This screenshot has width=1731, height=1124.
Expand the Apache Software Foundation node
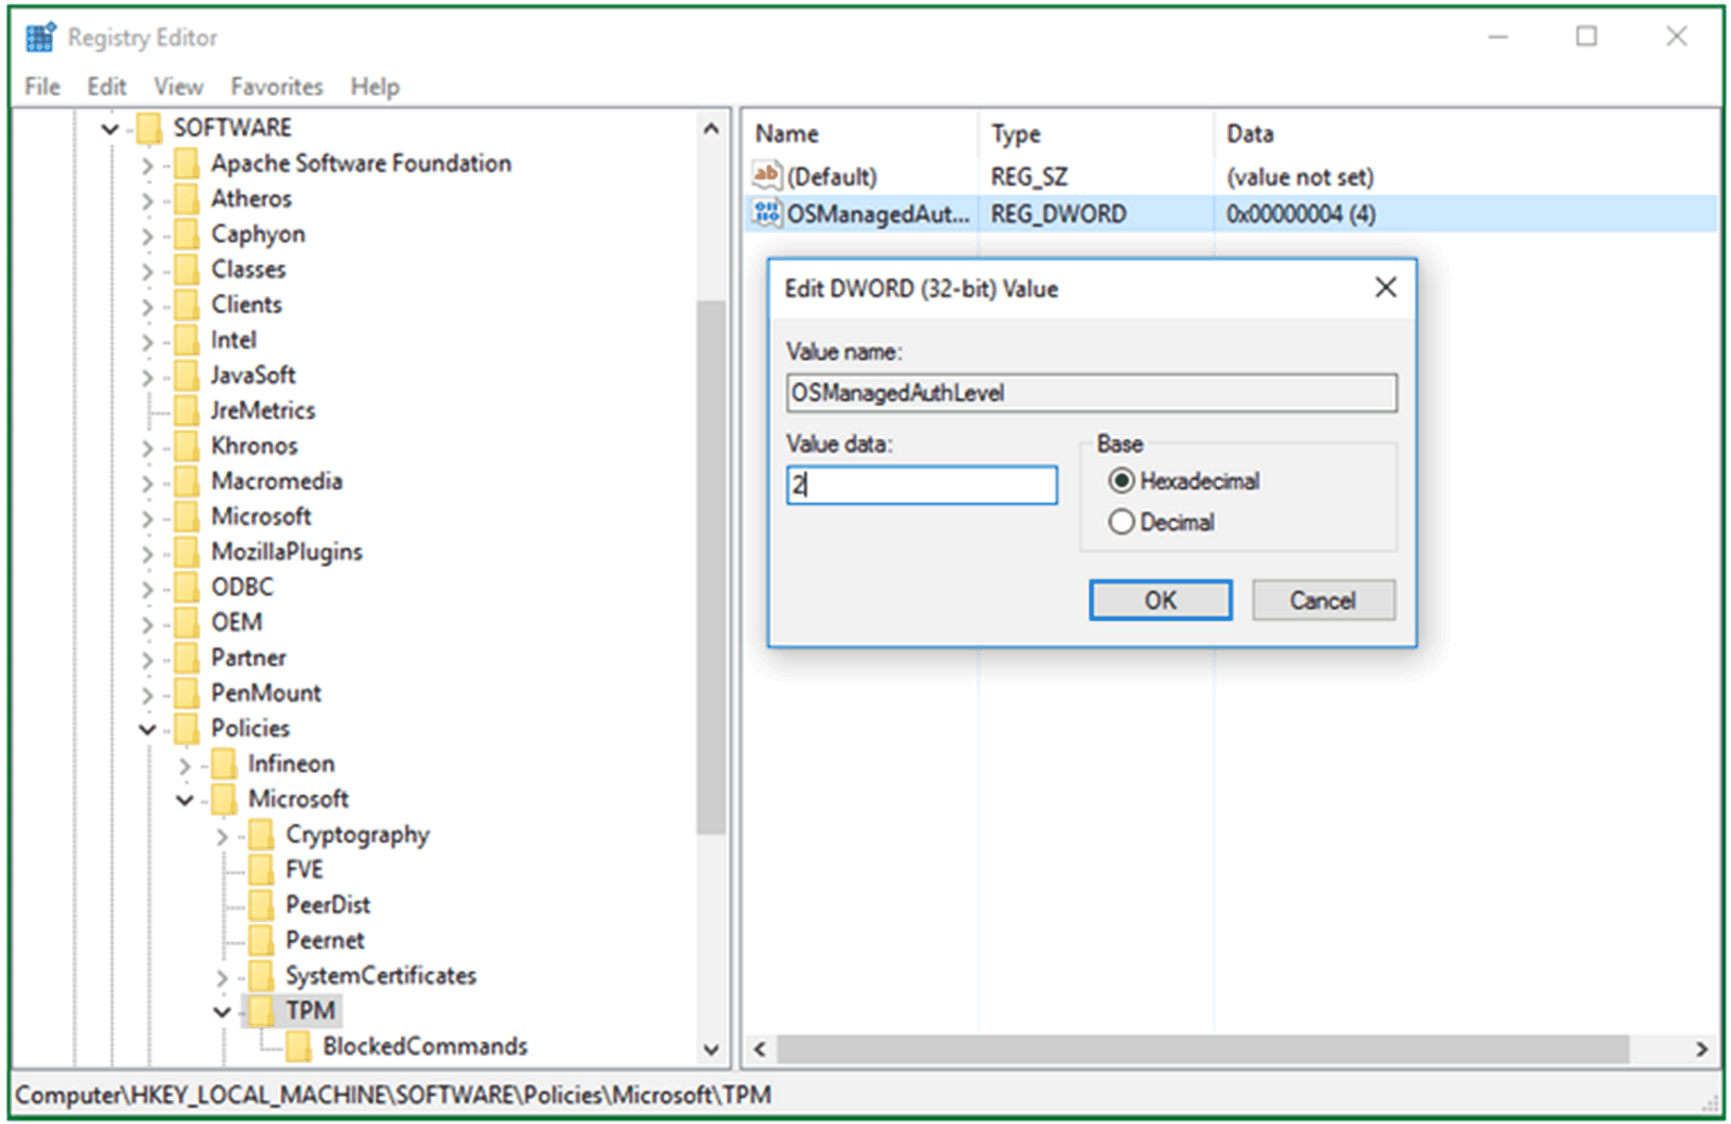147,164
